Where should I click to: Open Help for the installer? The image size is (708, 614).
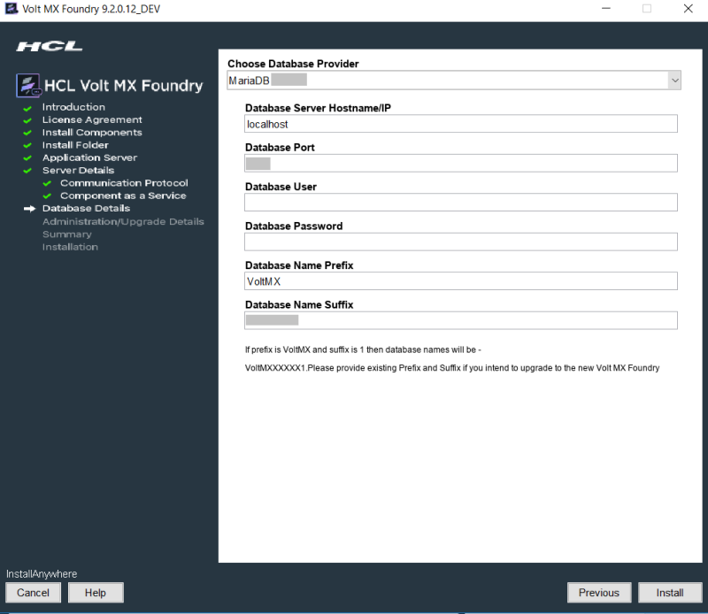(96, 593)
